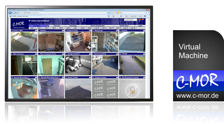Screen dimensions: 224x124
Task: Select the Cam 1 tab
Action: (32, 28)
